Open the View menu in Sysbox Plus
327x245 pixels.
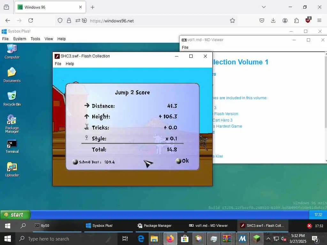click(x=49, y=39)
